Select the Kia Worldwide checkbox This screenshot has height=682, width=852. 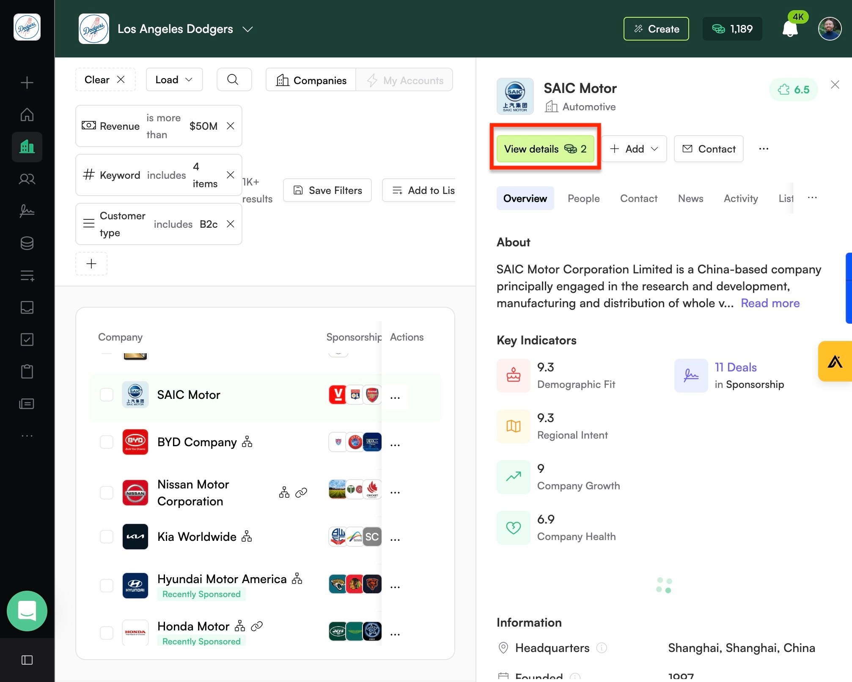tap(107, 537)
